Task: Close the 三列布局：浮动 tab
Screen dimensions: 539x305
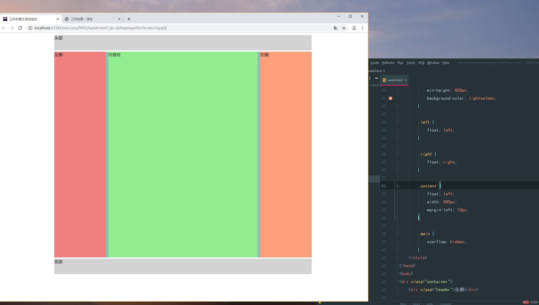Action: [x=119, y=19]
